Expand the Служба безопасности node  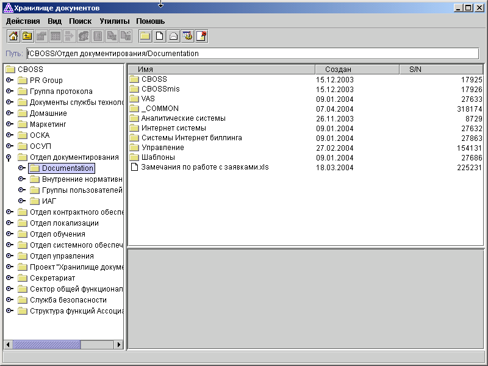coord(10,300)
